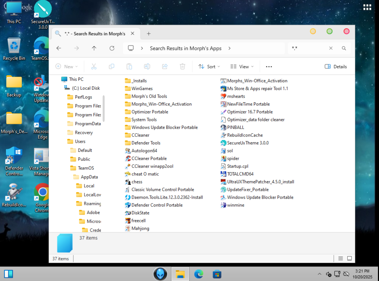Open Microsoft Store from taskbar
This screenshot has width=379, height=281.
click(217, 274)
